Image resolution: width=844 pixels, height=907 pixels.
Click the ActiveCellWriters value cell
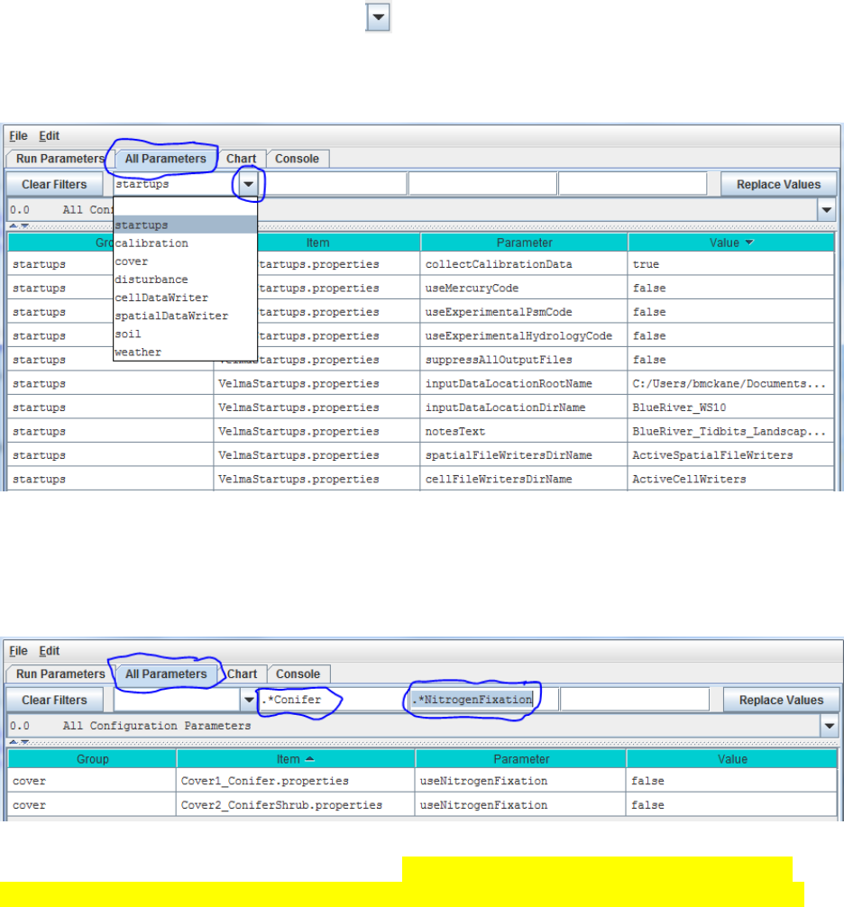coord(730,479)
